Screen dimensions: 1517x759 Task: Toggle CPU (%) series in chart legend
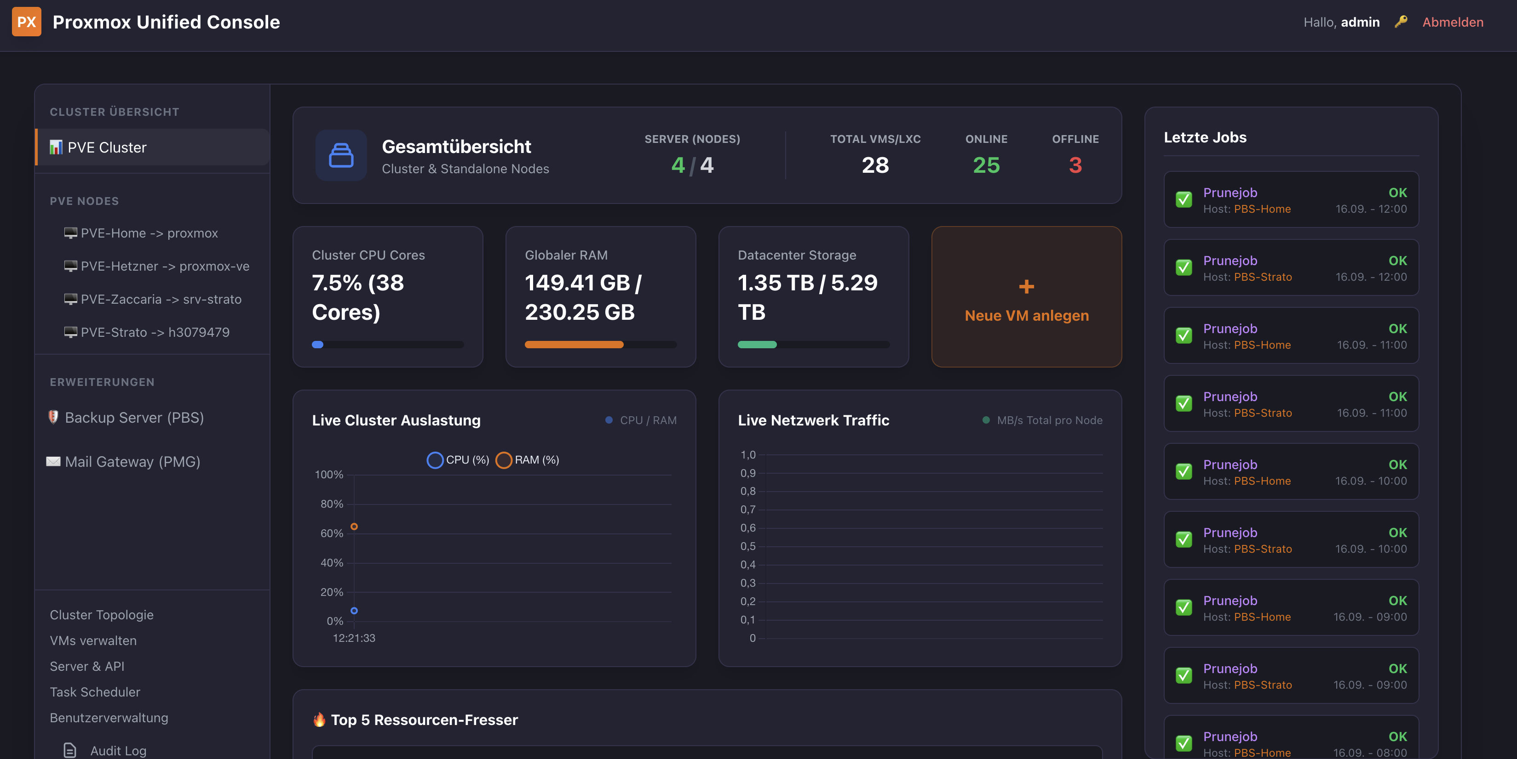(458, 459)
